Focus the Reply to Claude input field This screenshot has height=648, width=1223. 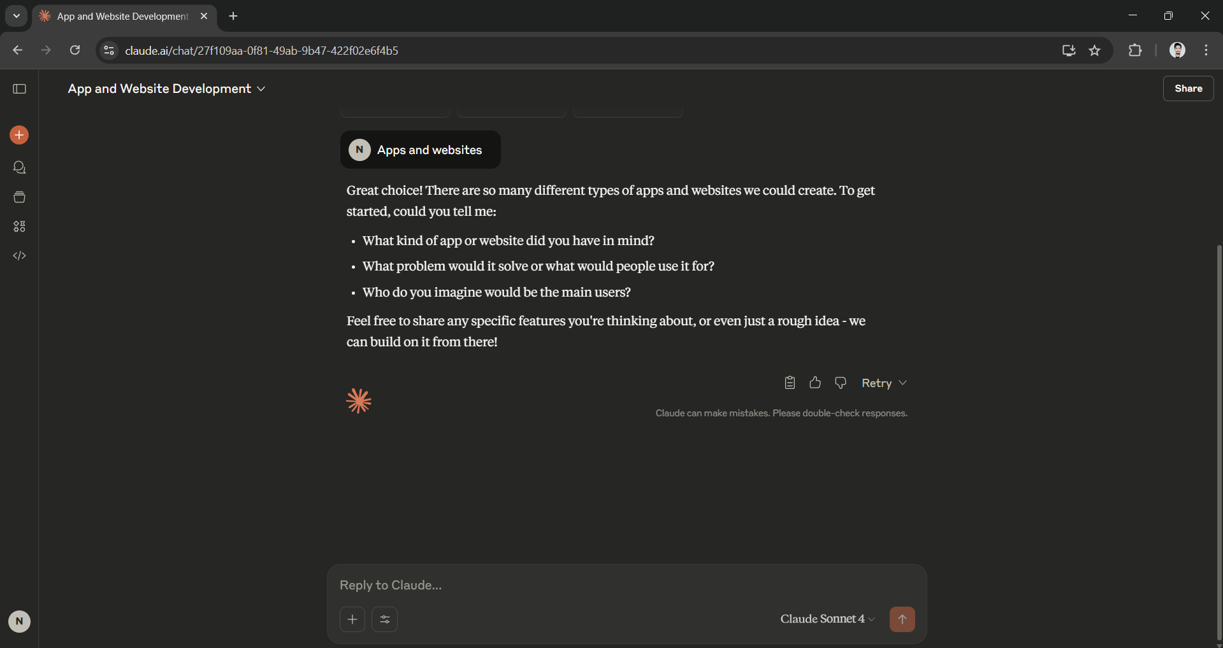pyautogui.click(x=626, y=585)
